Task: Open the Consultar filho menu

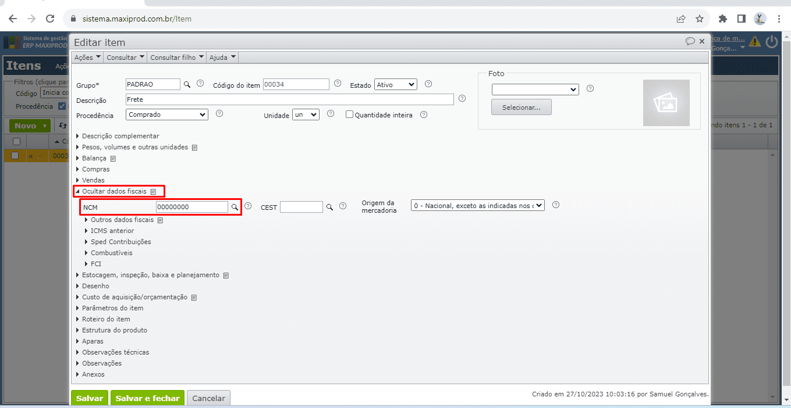Action: 177,58
